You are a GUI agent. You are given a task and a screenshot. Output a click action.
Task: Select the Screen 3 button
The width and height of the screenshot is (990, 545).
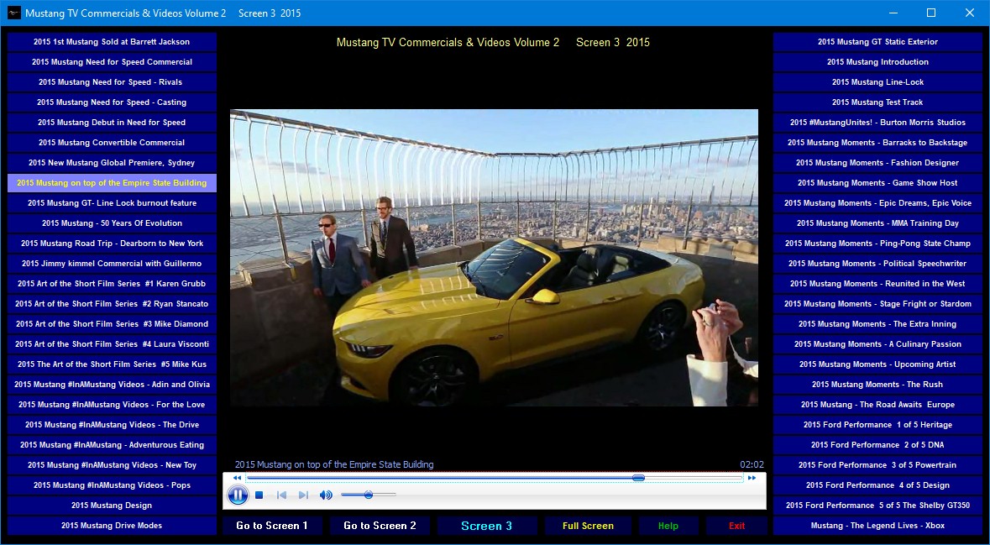coord(487,526)
